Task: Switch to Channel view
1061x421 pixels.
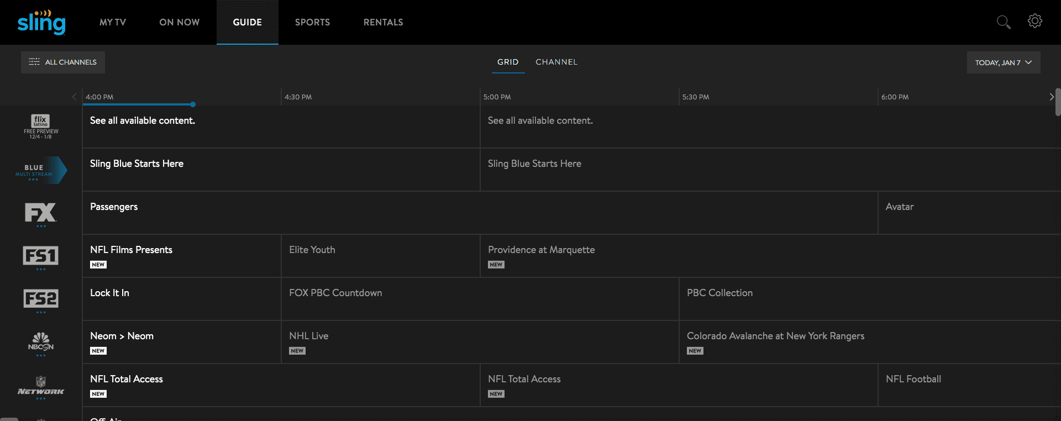Action: [x=556, y=62]
